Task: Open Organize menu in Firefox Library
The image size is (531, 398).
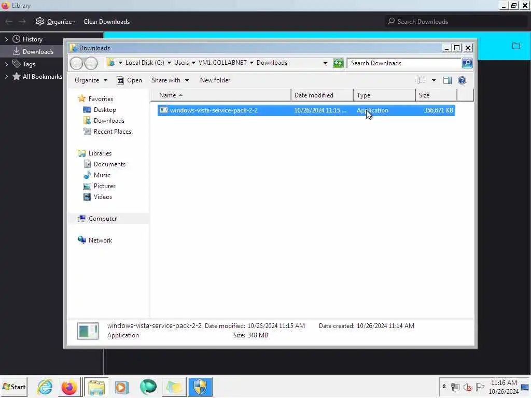Action: coord(55,22)
